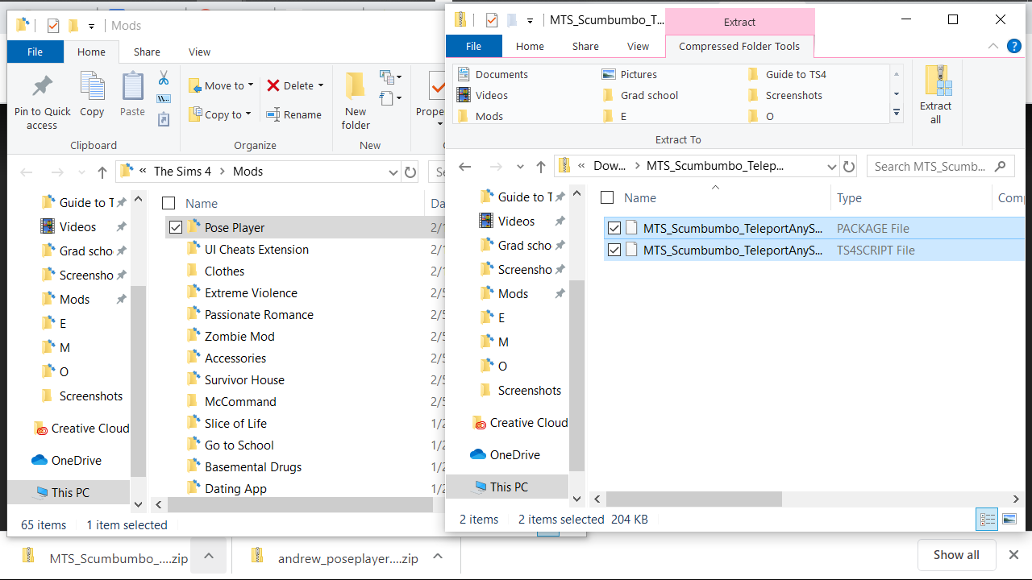Open OneDrive in the Mods window navigation pane
The height and width of the screenshot is (580, 1032).
pyautogui.click(x=66, y=461)
